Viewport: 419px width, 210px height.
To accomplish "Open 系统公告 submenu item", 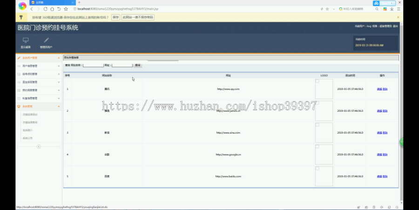I will [x=27, y=138].
